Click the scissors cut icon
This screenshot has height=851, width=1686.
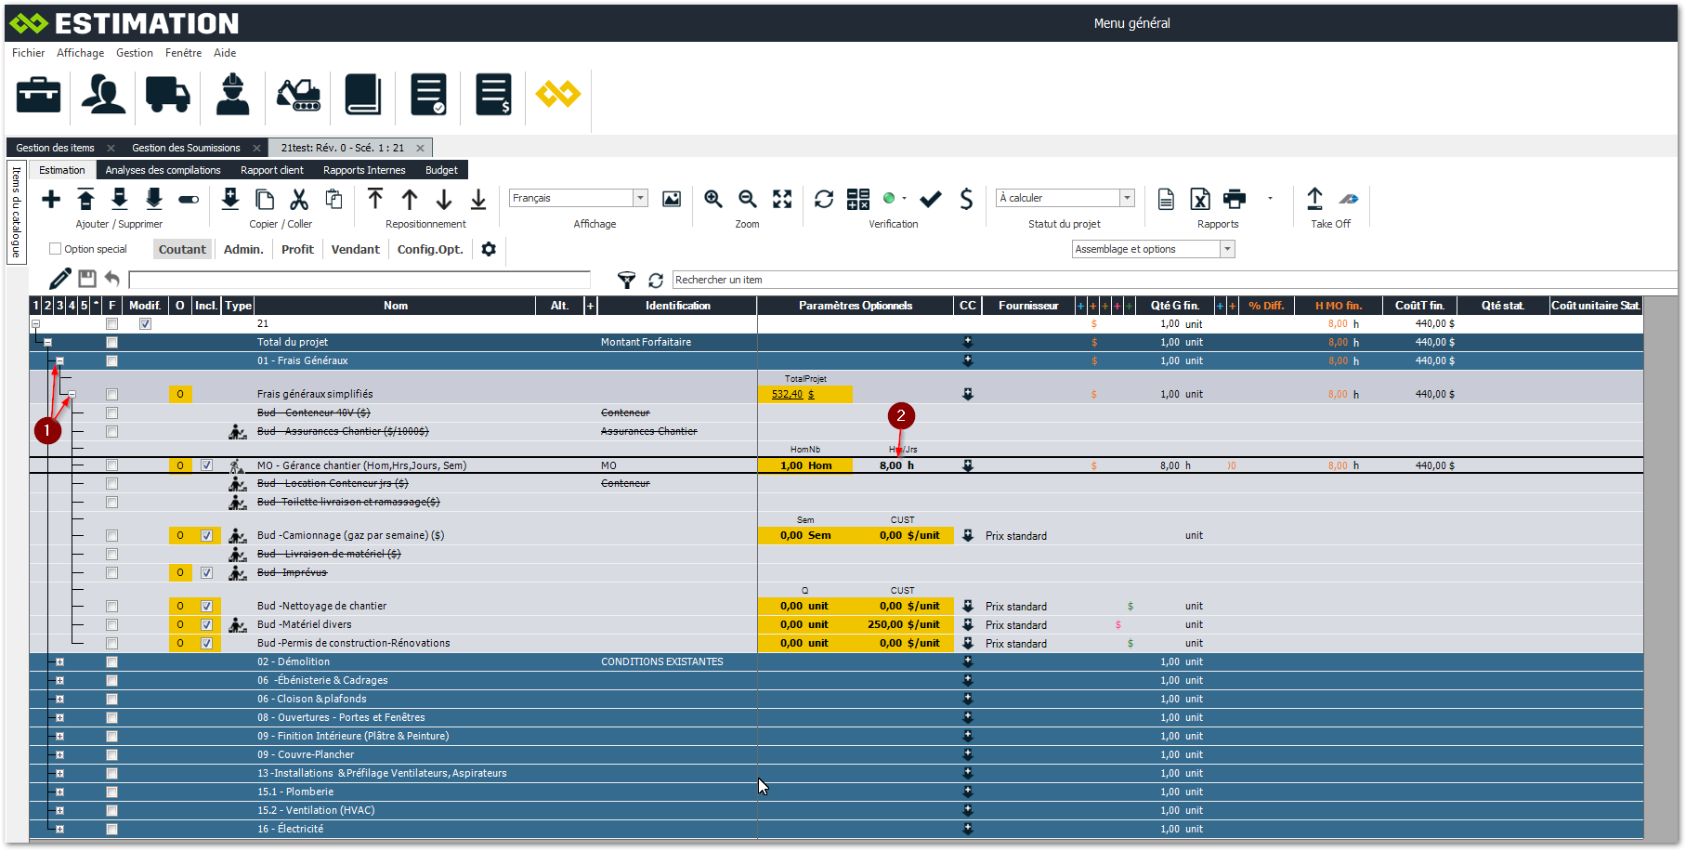[299, 199]
